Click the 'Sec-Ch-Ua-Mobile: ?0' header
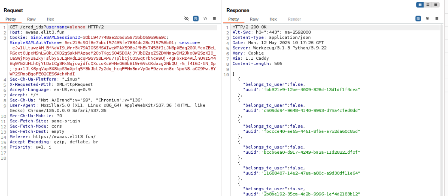This screenshot has width=448, height=196. click(36, 116)
